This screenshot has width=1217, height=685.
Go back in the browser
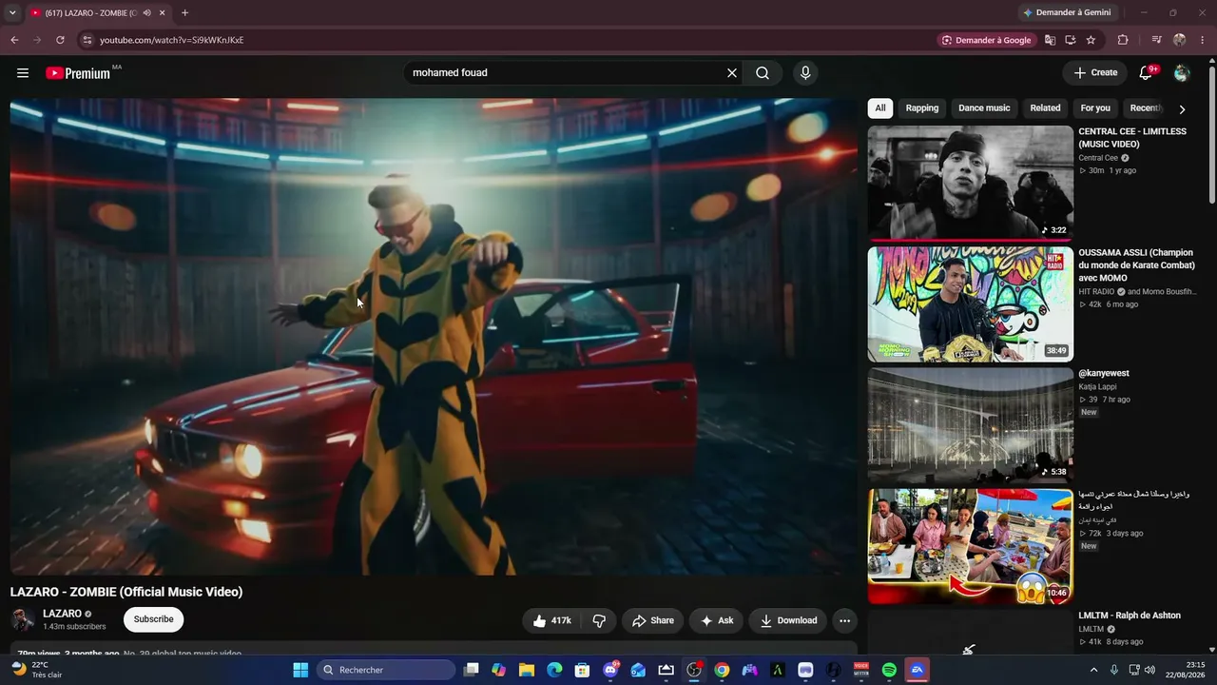point(14,40)
